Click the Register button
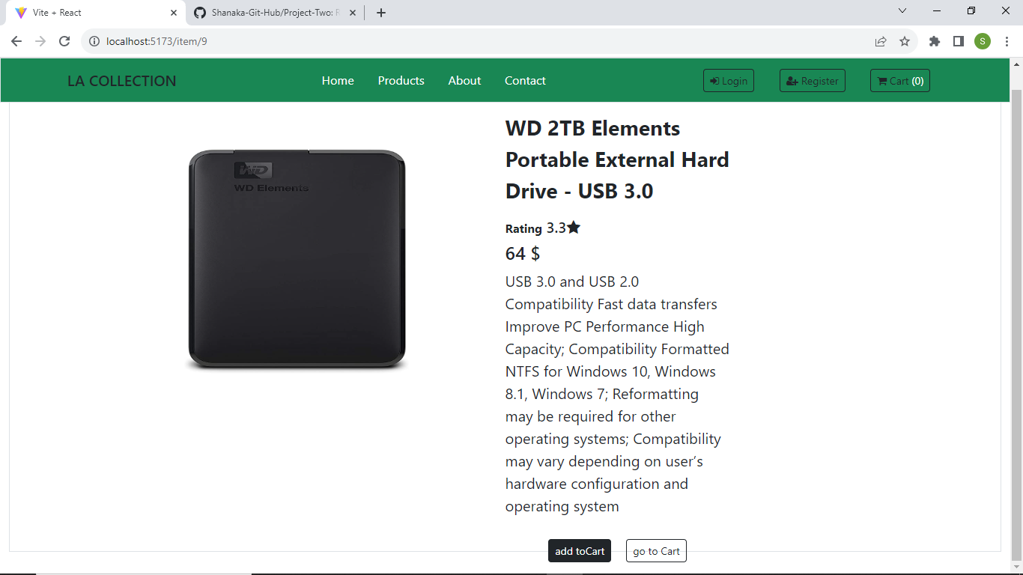 (x=813, y=81)
